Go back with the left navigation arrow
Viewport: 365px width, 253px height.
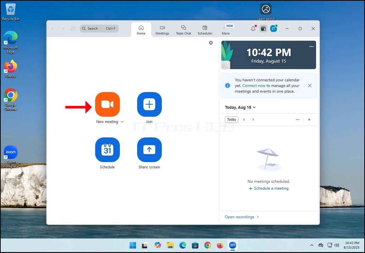[53, 28]
